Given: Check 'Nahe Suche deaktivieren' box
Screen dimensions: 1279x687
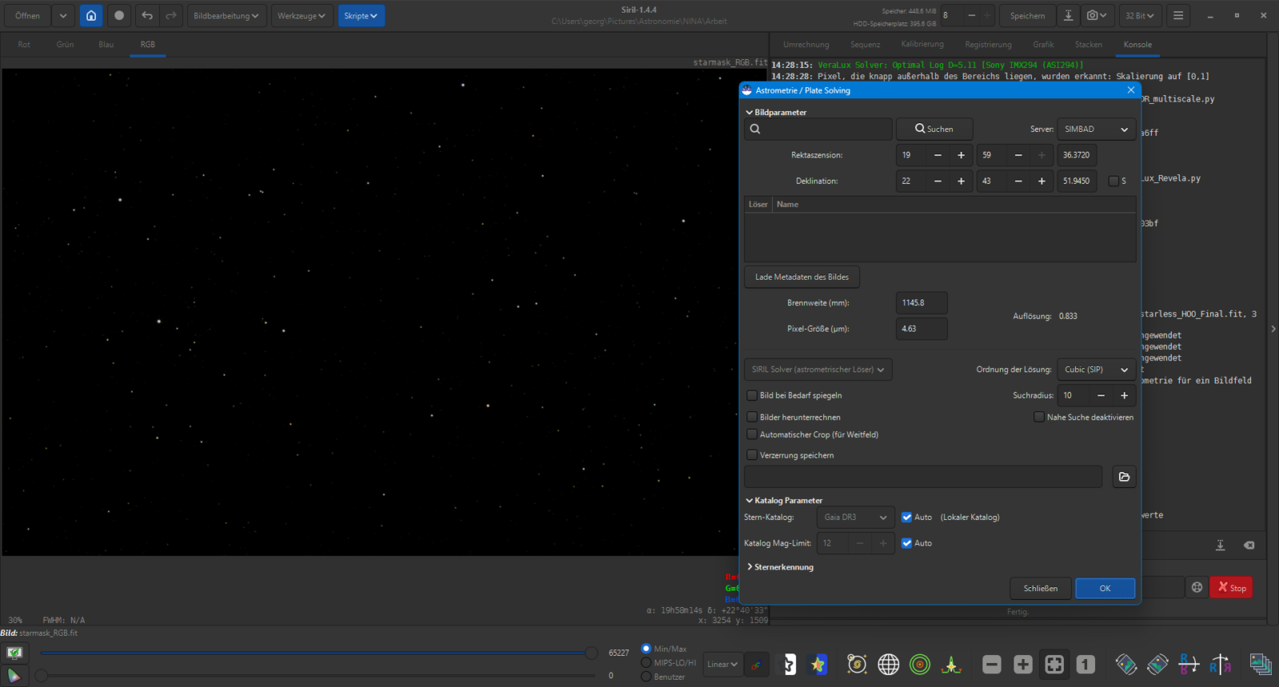Looking at the screenshot, I should 1039,417.
